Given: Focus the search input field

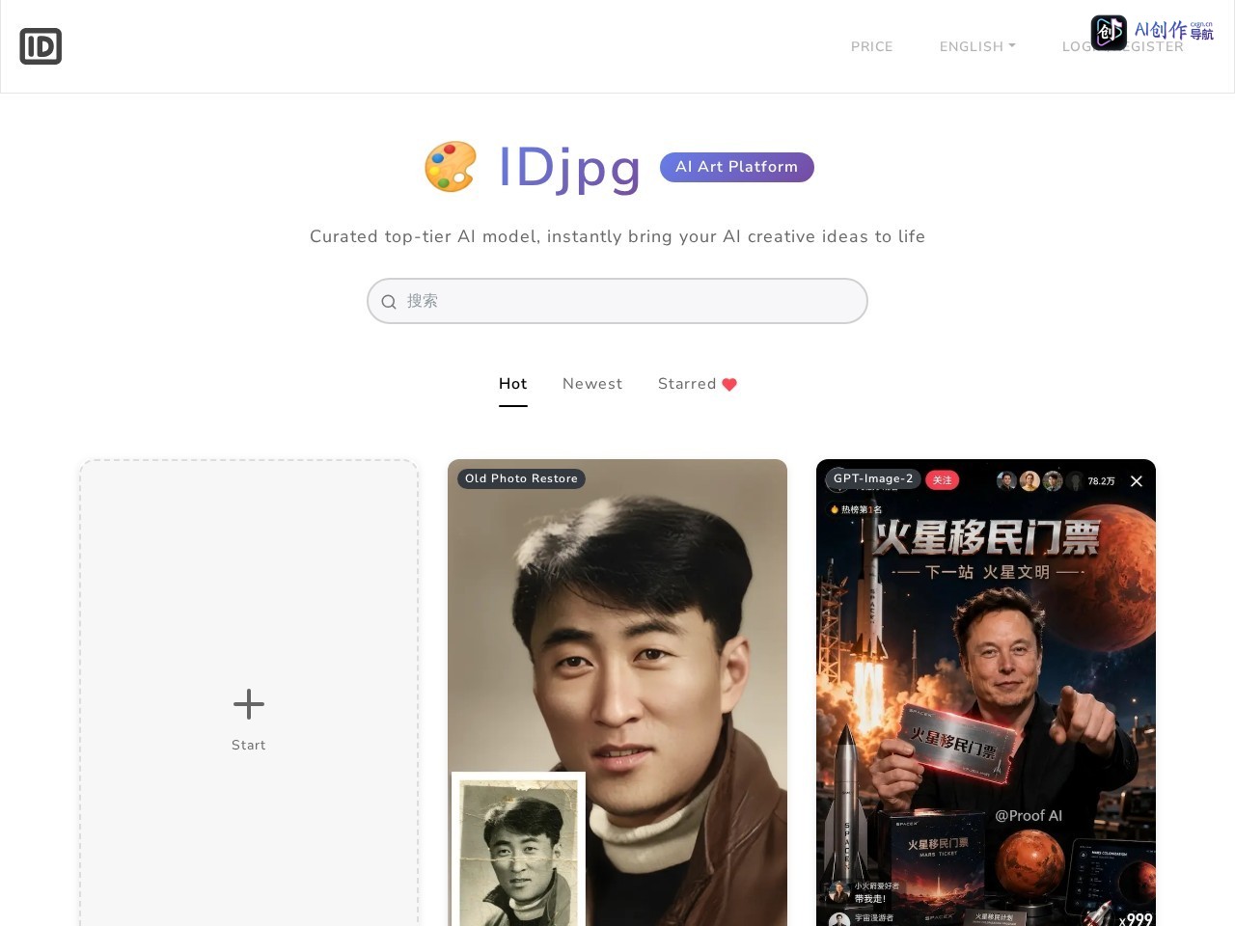Looking at the screenshot, I should [x=617, y=301].
